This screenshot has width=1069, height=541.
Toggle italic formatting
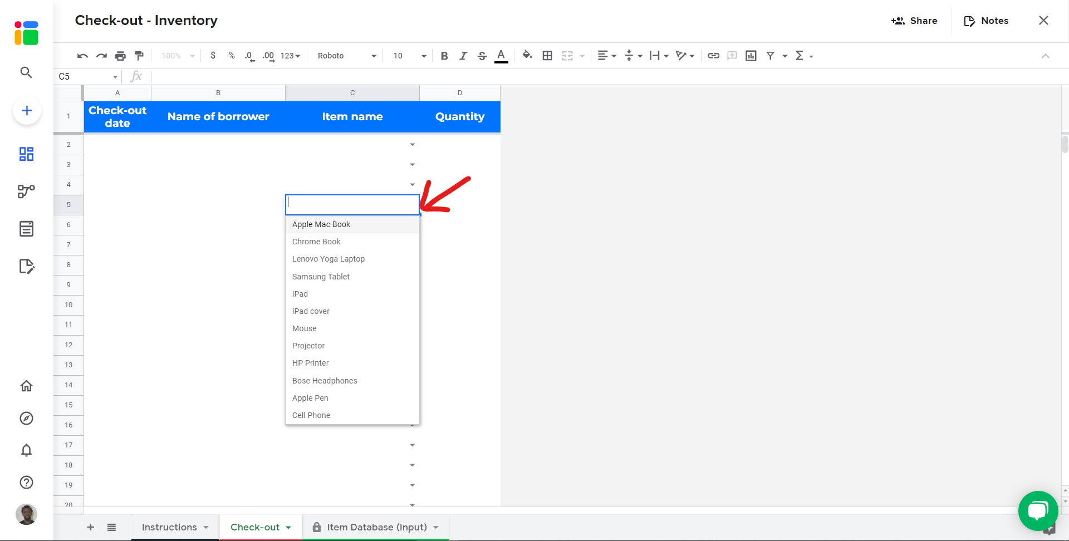point(463,56)
